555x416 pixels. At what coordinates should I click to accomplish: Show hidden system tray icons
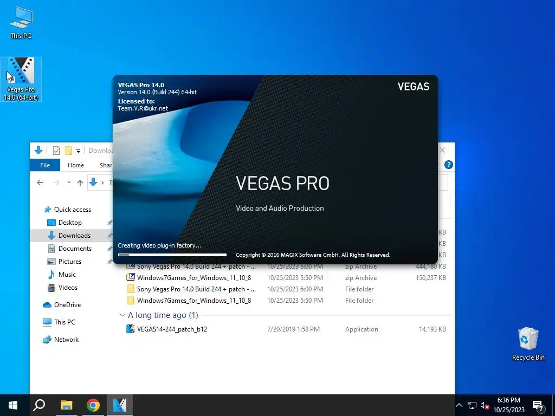point(459,405)
